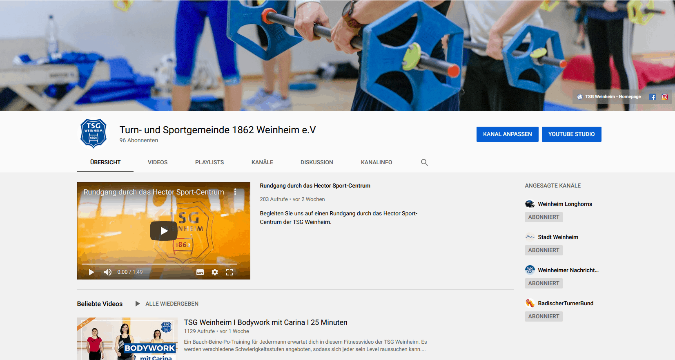This screenshot has width=675, height=360.
Task: Open Weinheimer Nachrichten channel avatar
Action: point(530,270)
